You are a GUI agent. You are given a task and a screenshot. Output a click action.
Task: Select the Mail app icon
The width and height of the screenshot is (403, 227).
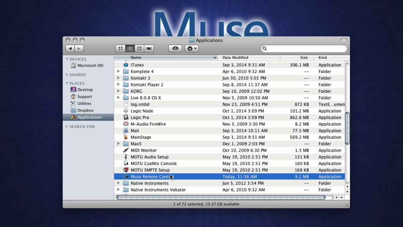click(126, 131)
